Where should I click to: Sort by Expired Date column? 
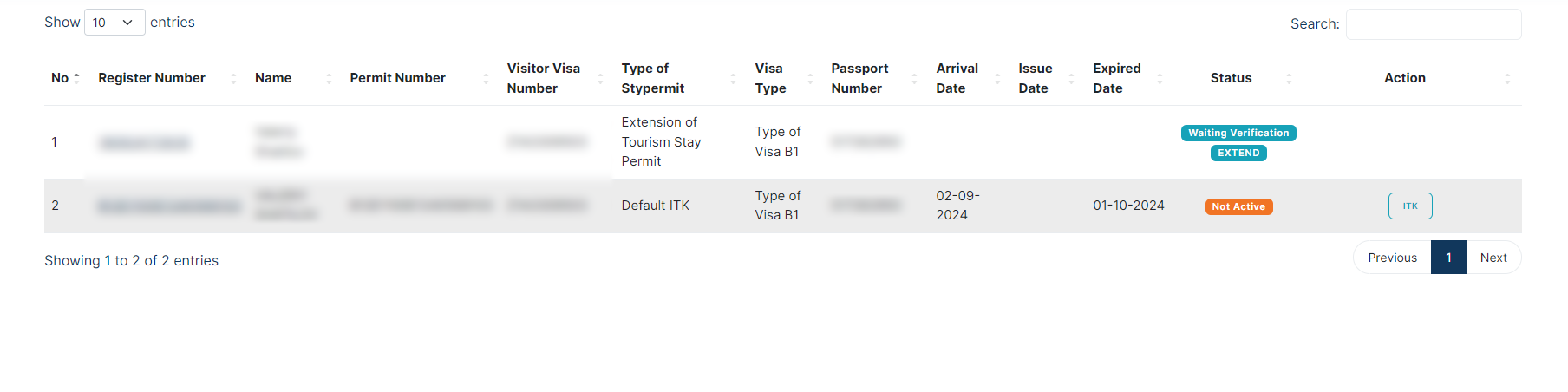(x=1128, y=78)
